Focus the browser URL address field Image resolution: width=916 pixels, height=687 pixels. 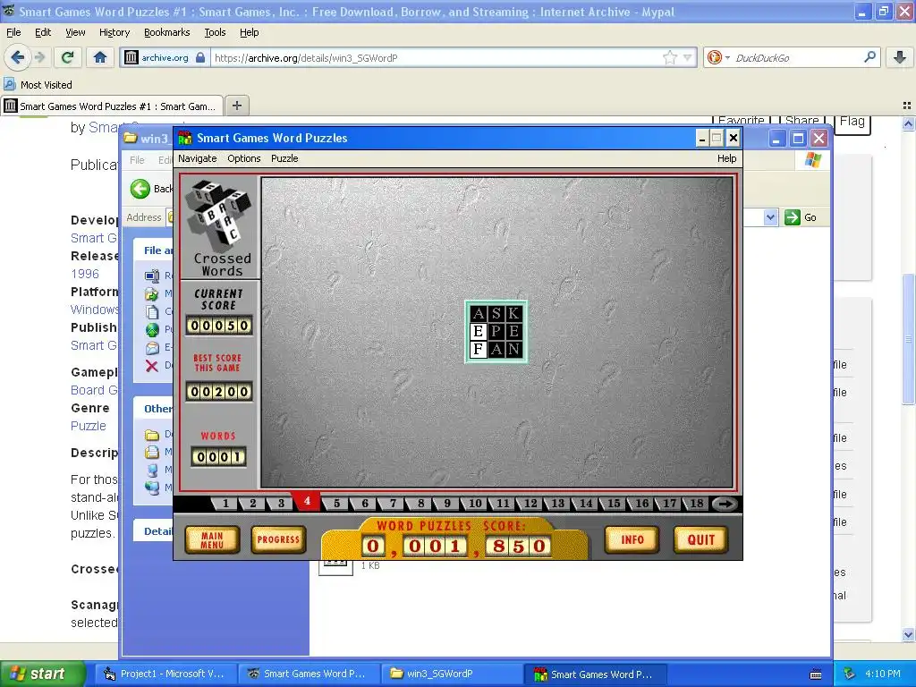click(436, 57)
